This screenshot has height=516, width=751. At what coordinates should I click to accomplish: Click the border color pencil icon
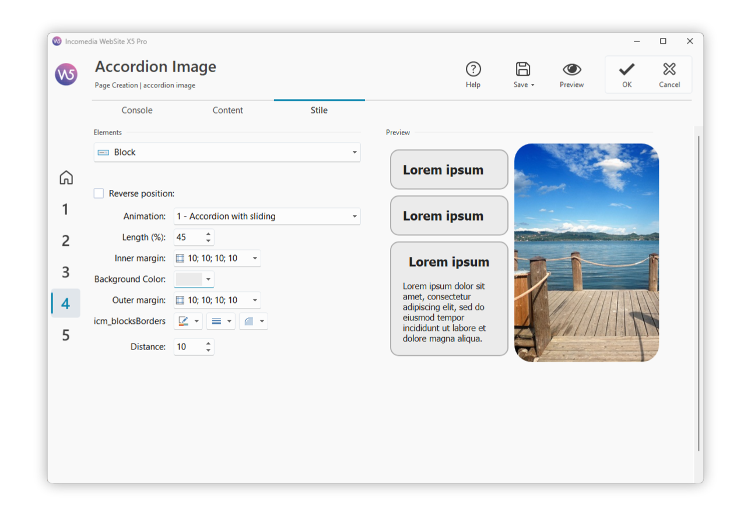tap(184, 321)
